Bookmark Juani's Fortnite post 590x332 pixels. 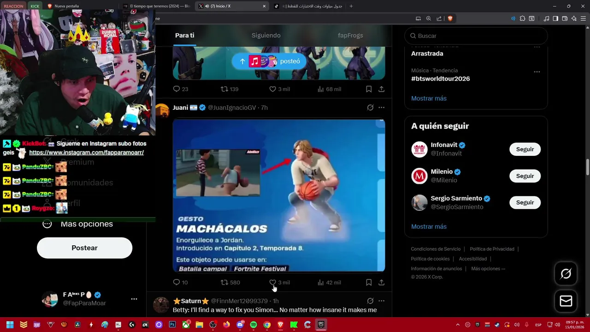pyautogui.click(x=369, y=282)
